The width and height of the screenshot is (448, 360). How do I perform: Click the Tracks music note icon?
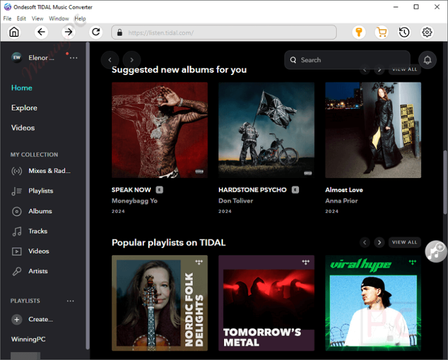coord(16,231)
